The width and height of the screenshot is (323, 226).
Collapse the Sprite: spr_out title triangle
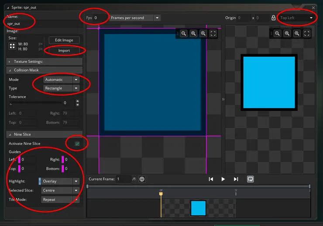tap(8, 7)
